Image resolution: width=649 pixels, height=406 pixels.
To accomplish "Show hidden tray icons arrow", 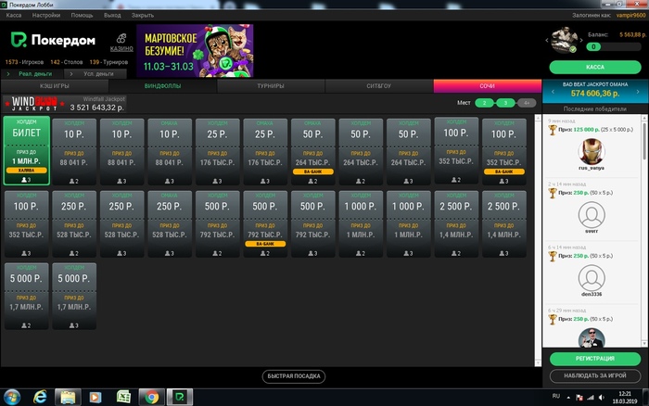I will coord(568,398).
